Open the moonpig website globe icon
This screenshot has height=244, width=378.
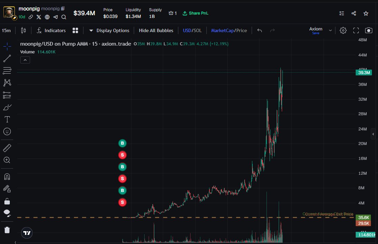coord(47,17)
